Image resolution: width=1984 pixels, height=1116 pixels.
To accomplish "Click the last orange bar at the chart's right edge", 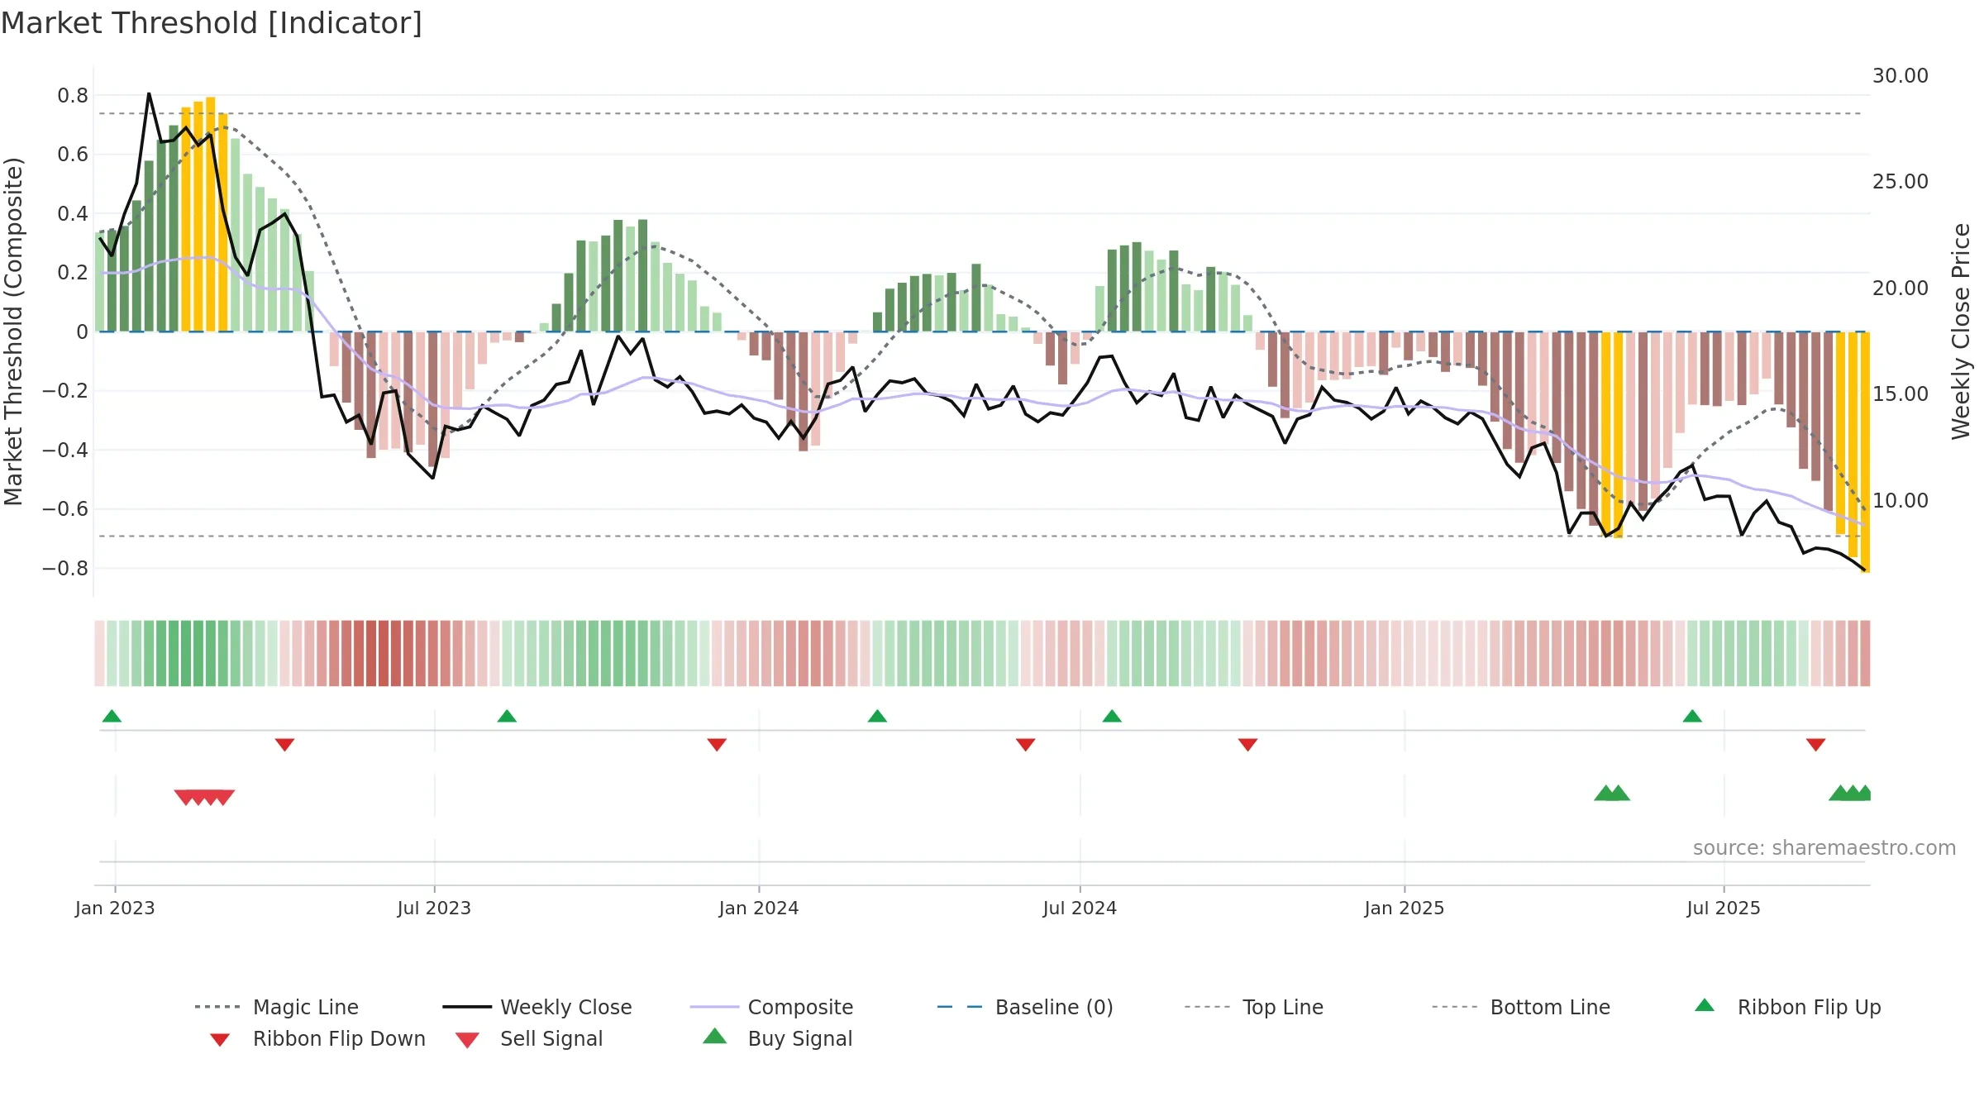I will coord(1865,452).
